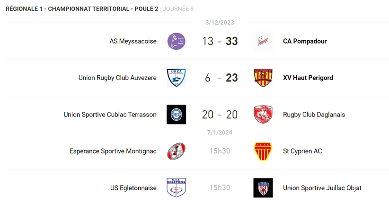This screenshot has height=205, width=389.
Task: View the 13 - 33 match score details
Action: [x=220, y=41]
